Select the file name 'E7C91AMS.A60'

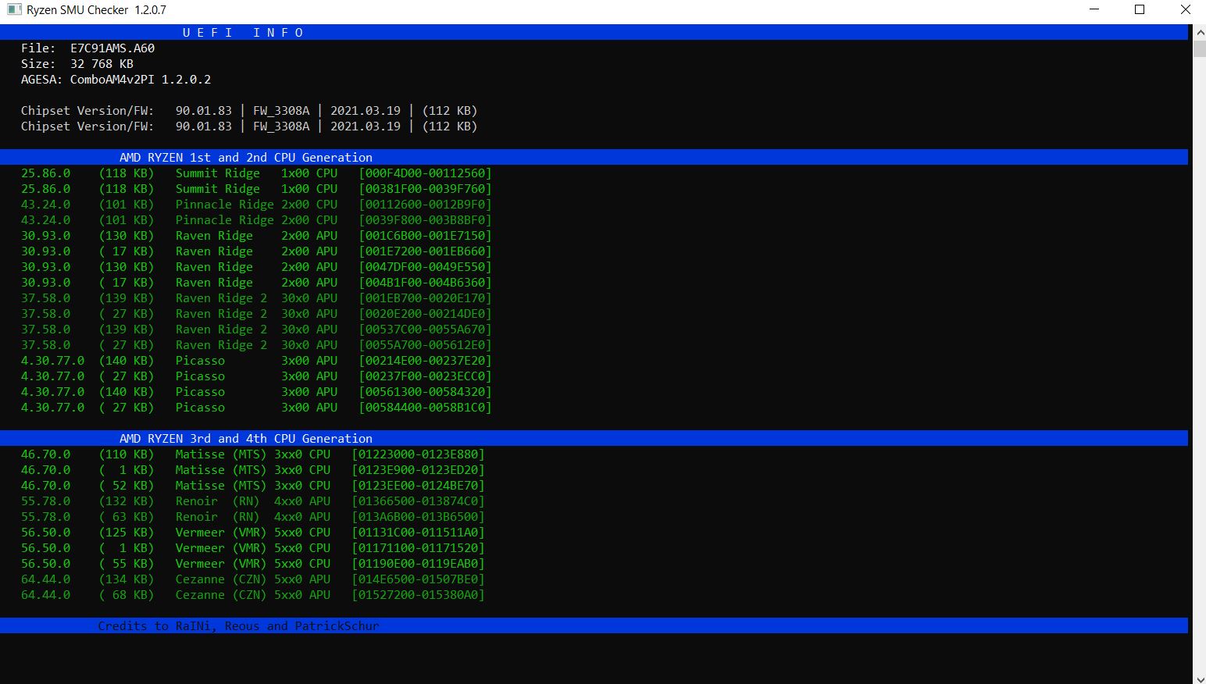click(112, 48)
